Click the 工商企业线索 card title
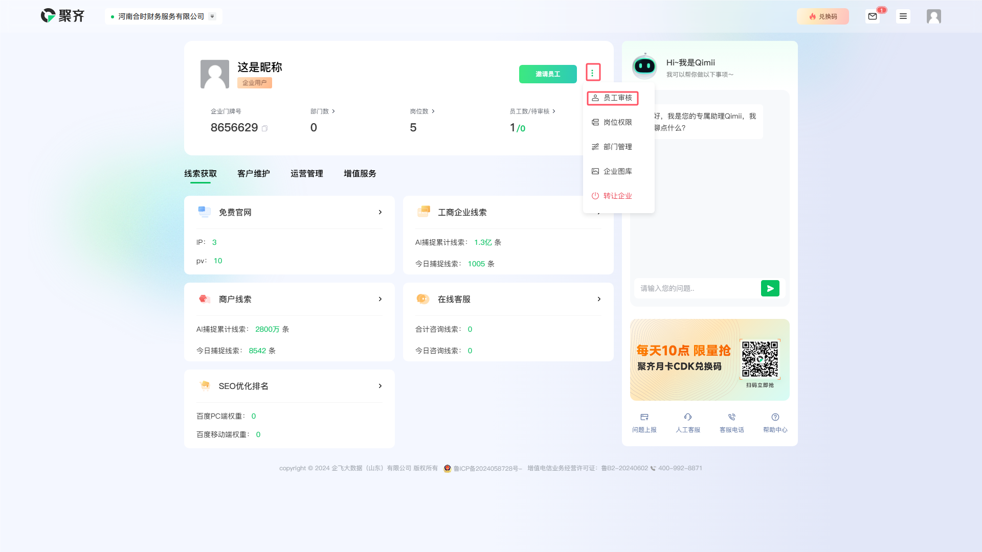Viewport: 982px width, 552px height. [x=462, y=212]
